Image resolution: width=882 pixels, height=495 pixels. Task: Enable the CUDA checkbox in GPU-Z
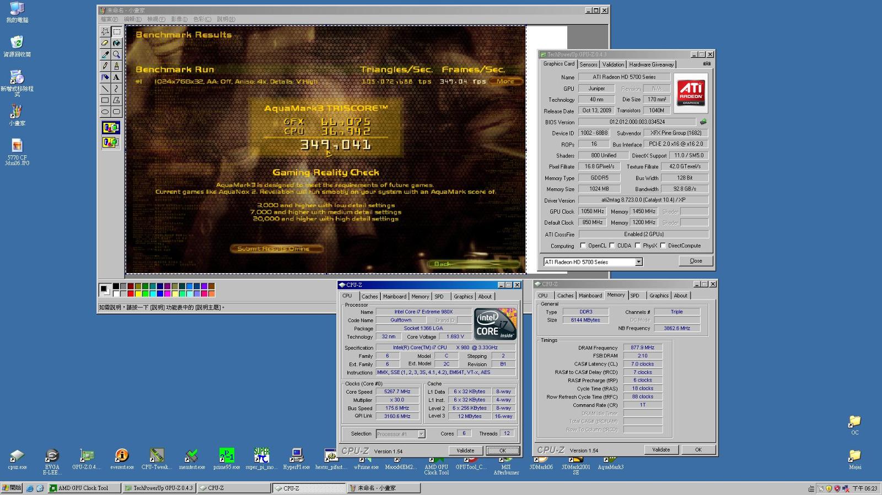click(x=612, y=246)
